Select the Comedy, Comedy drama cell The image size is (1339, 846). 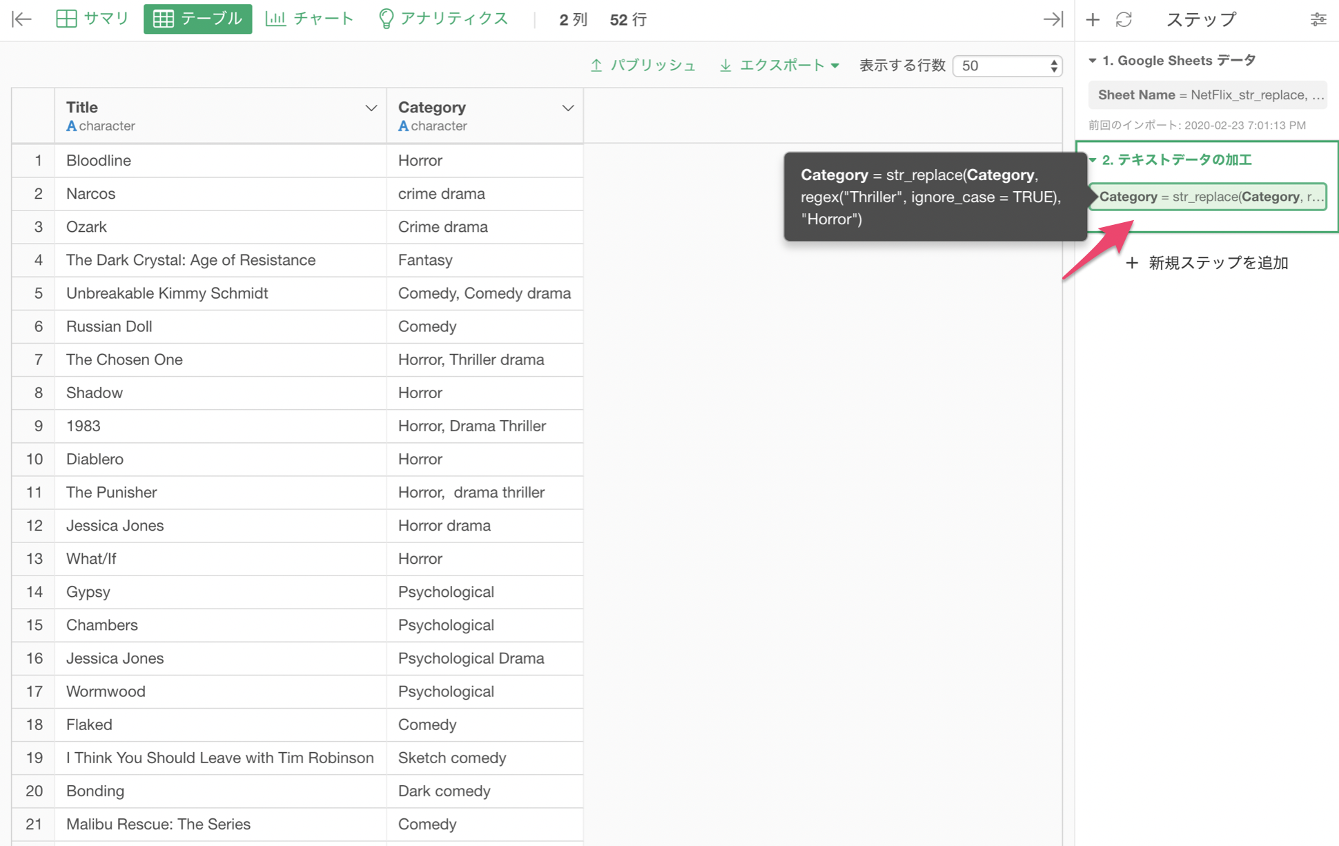(x=485, y=293)
